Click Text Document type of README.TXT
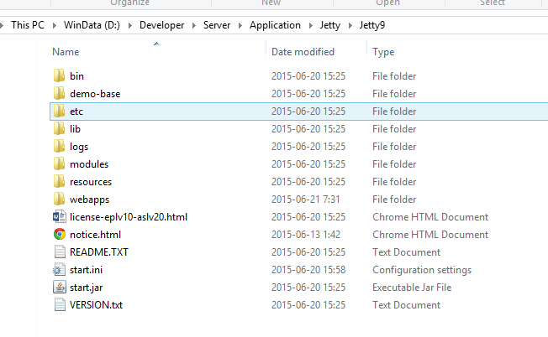 407,252
